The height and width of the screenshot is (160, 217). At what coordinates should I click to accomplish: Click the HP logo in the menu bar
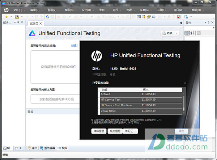[6, 10]
